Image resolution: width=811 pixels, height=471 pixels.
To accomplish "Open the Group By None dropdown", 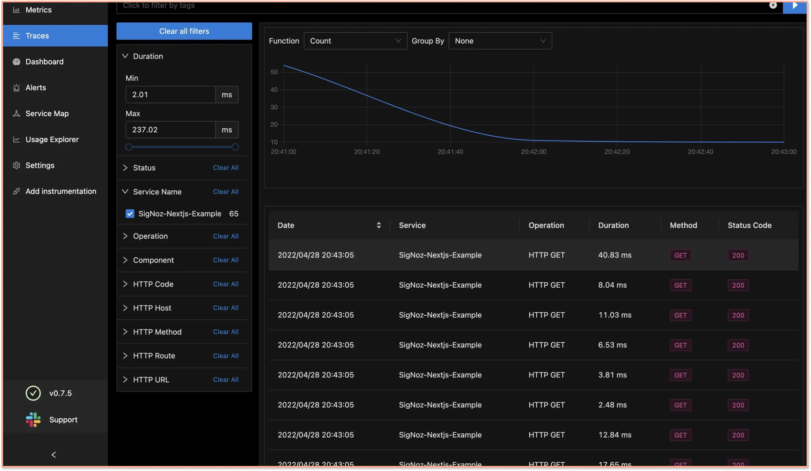I will pos(500,41).
